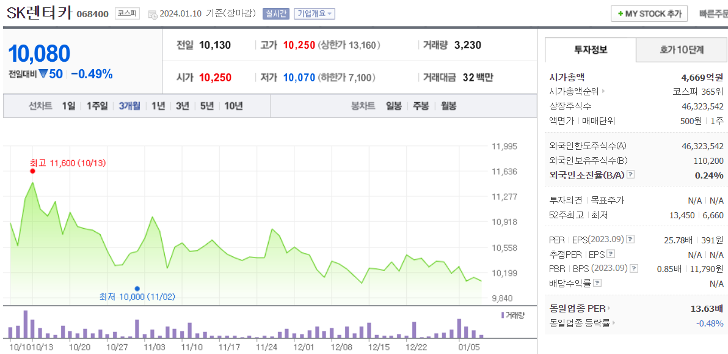Click the 11,995 price axis label
728x354 pixels.
pos(504,147)
